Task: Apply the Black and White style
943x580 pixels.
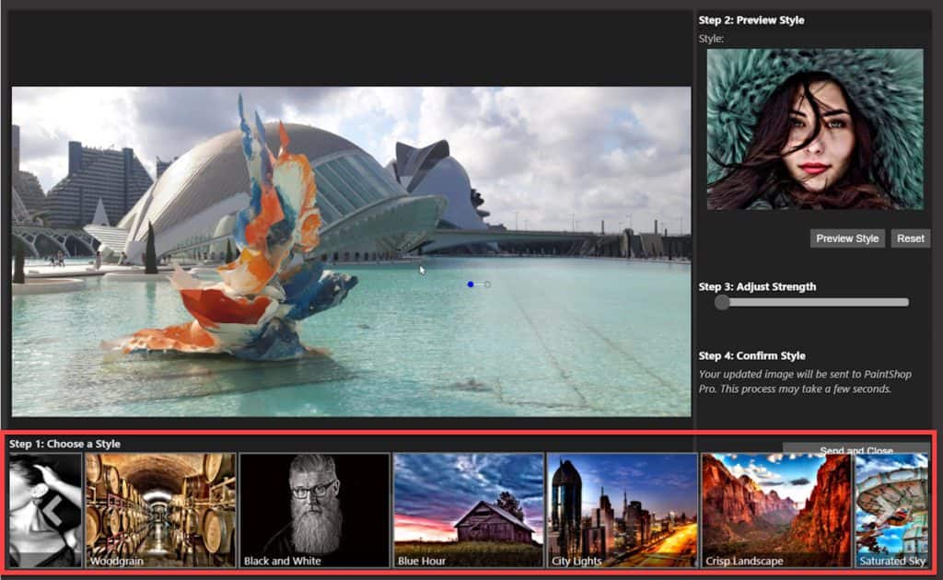Action: (316, 511)
